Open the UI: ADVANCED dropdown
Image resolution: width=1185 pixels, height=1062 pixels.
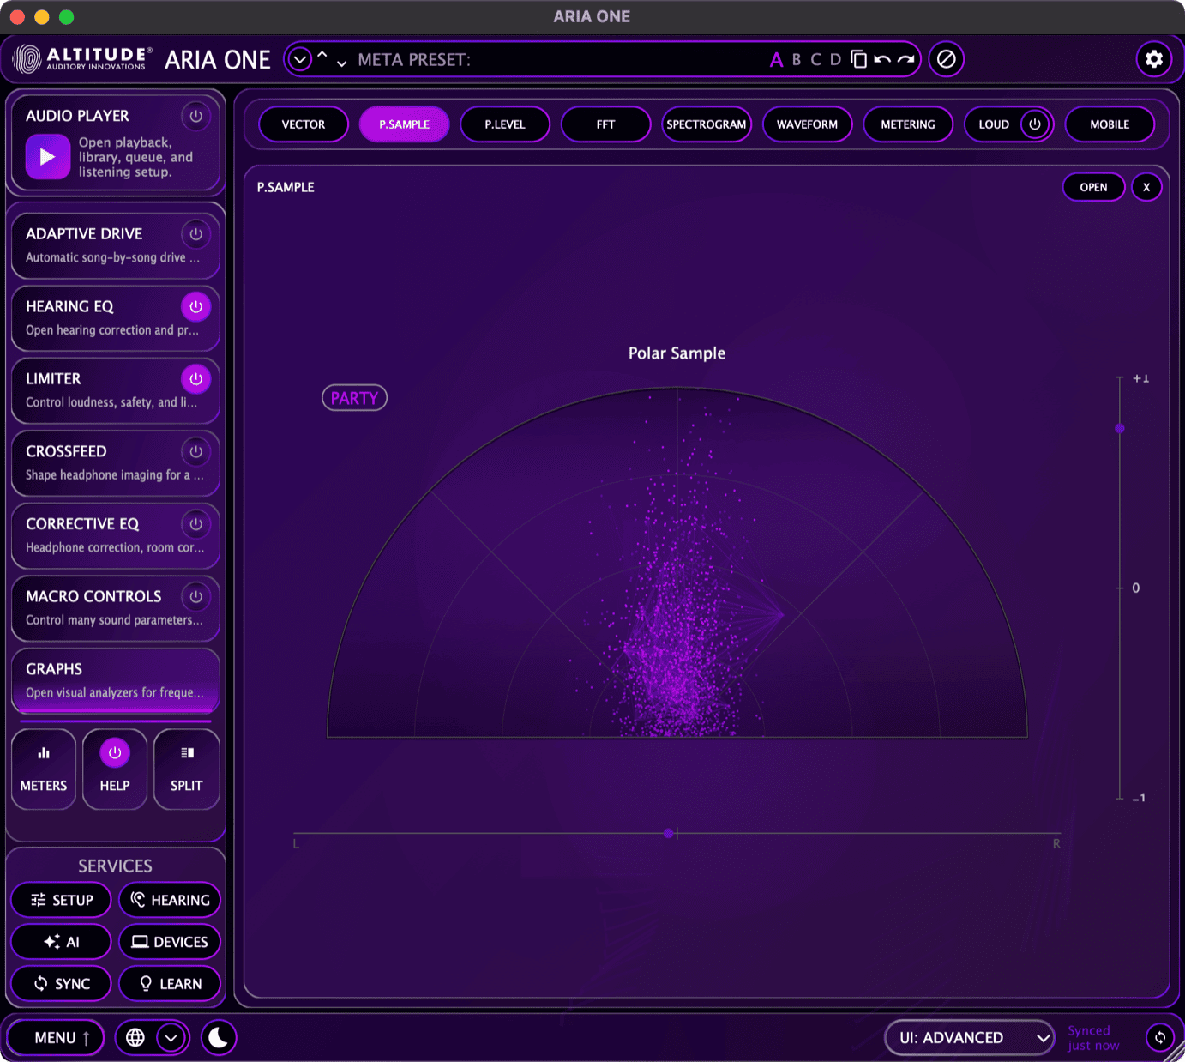click(x=970, y=1038)
